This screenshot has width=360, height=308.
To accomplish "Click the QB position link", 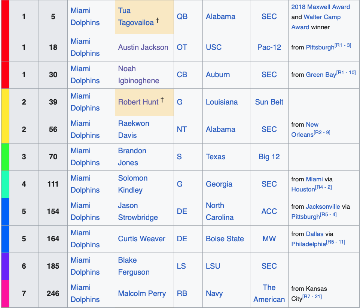I will 182,16.
